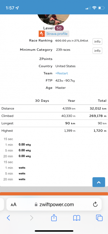The width and height of the screenshot is (108, 234).
Task: Tap the zwiftpower.com address field
Action: tap(54, 204)
